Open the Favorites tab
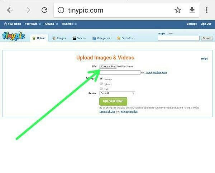This screenshot has width=215, height=173. pyautogui.click(x=125, y=38)
